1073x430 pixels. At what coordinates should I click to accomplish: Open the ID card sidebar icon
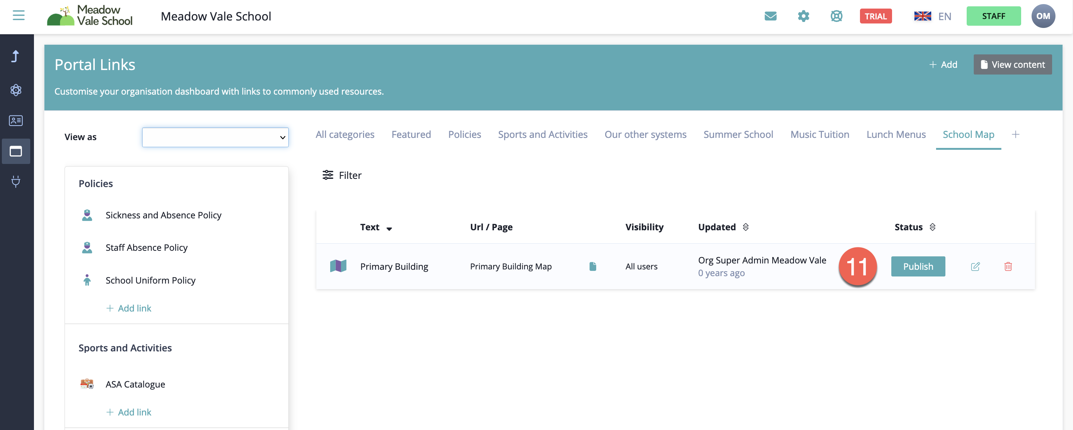point(16,121)
